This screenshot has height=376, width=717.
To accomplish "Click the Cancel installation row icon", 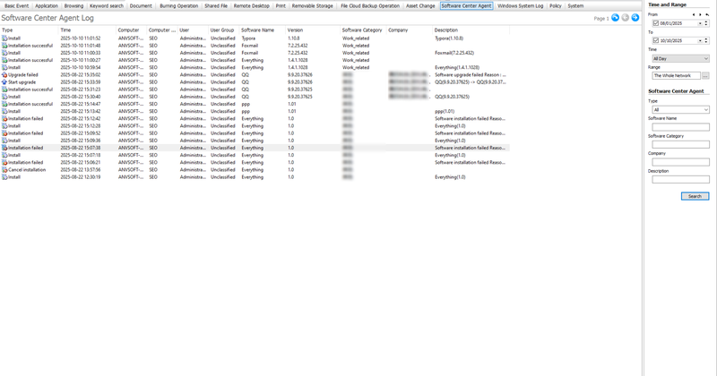I will 4,170.
